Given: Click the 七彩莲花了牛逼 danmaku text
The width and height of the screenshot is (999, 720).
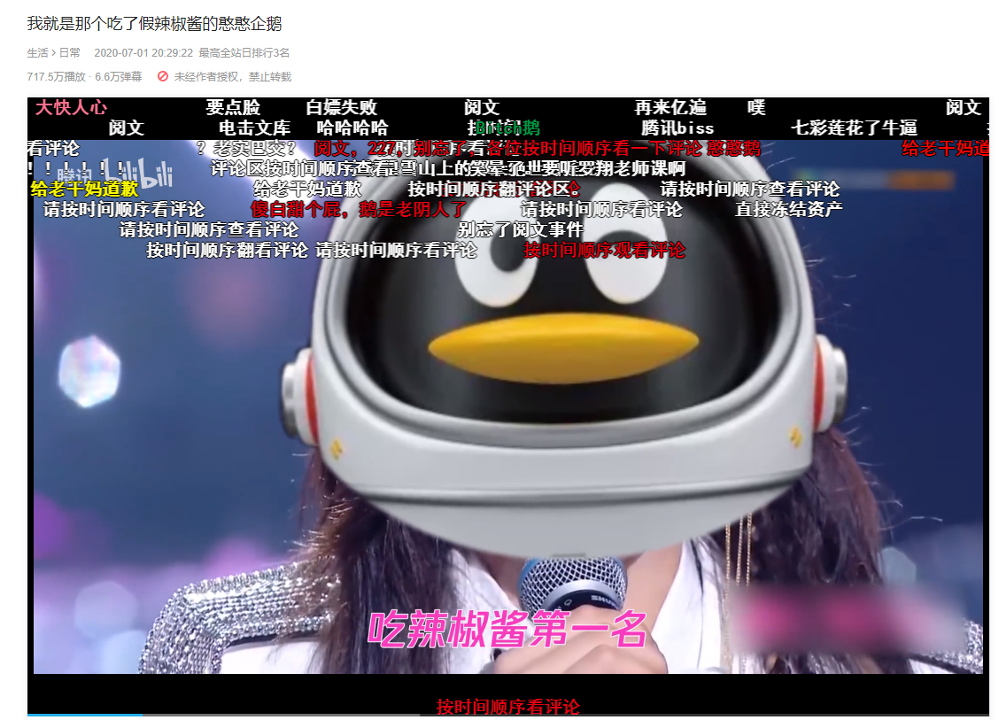Looking at the screenshot, I should coord(854,128).
